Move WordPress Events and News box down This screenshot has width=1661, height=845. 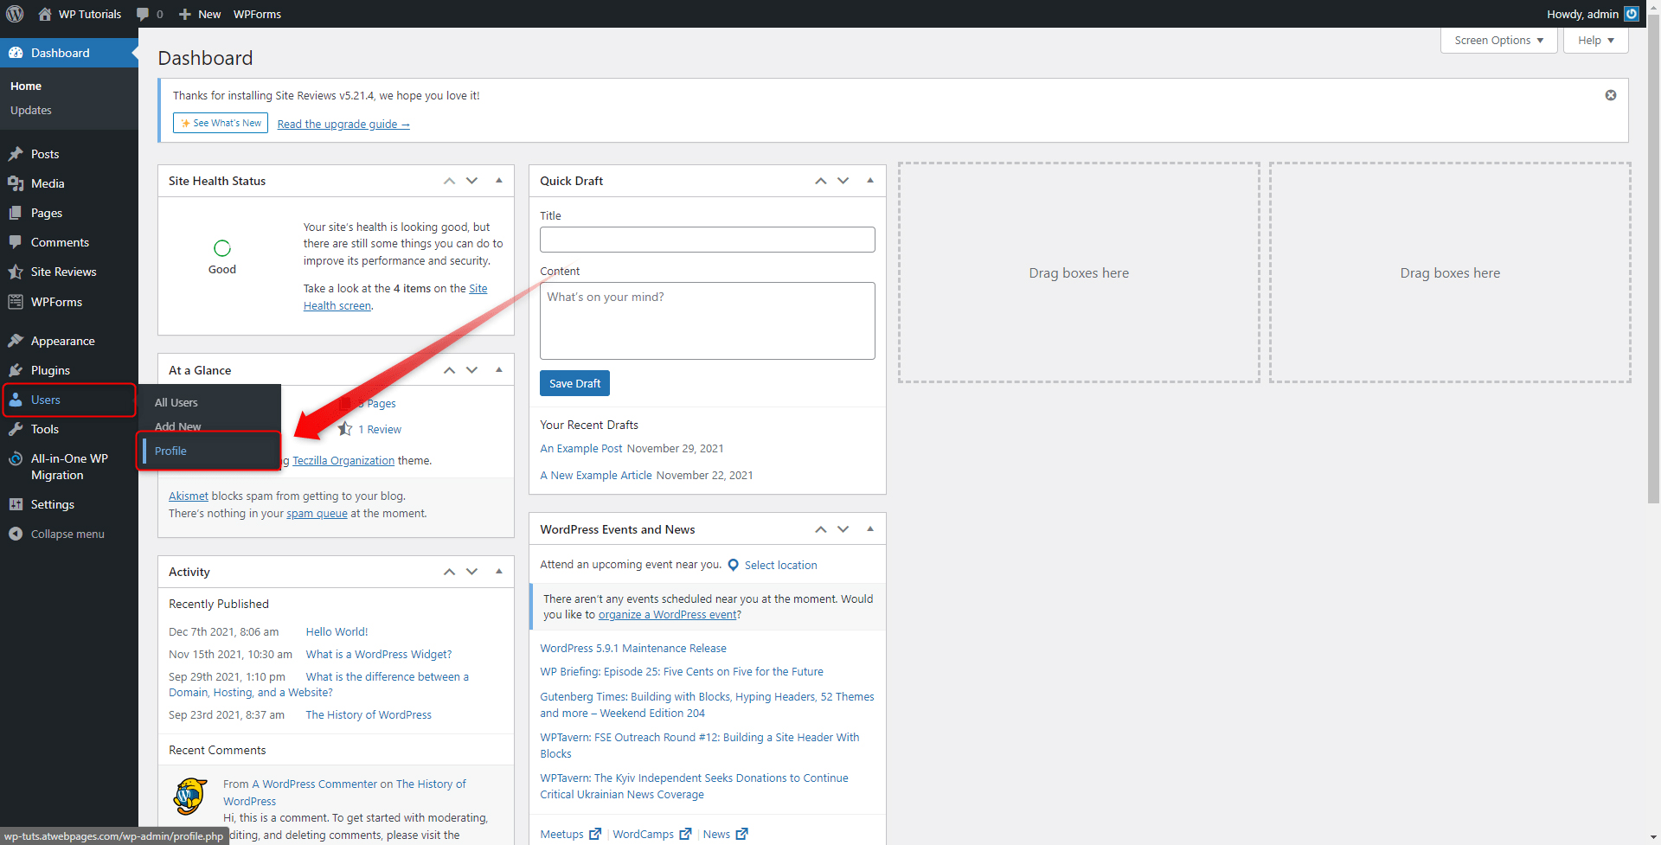tap(843, 529)
